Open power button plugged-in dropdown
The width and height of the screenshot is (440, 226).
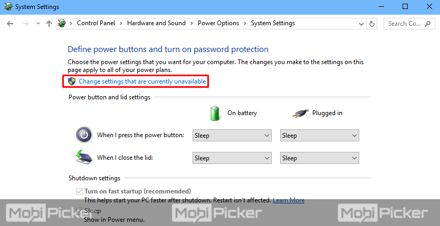(x=319, y=136)
